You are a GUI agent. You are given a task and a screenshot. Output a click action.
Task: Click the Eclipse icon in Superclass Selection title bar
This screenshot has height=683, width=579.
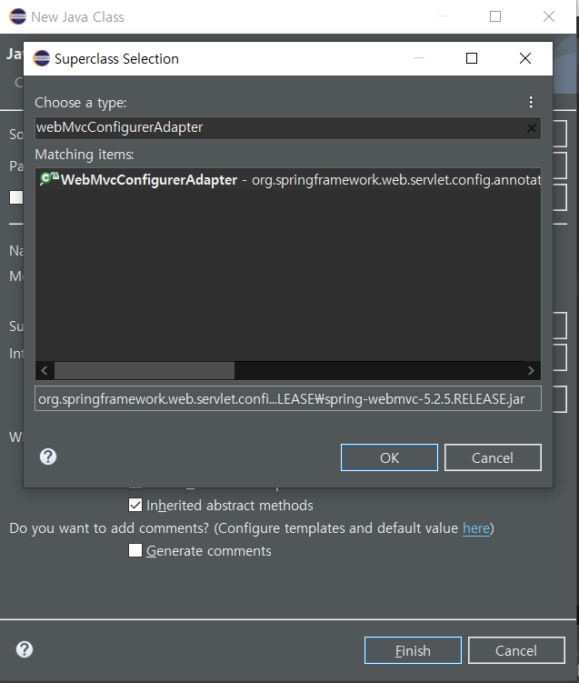point(42,58)
